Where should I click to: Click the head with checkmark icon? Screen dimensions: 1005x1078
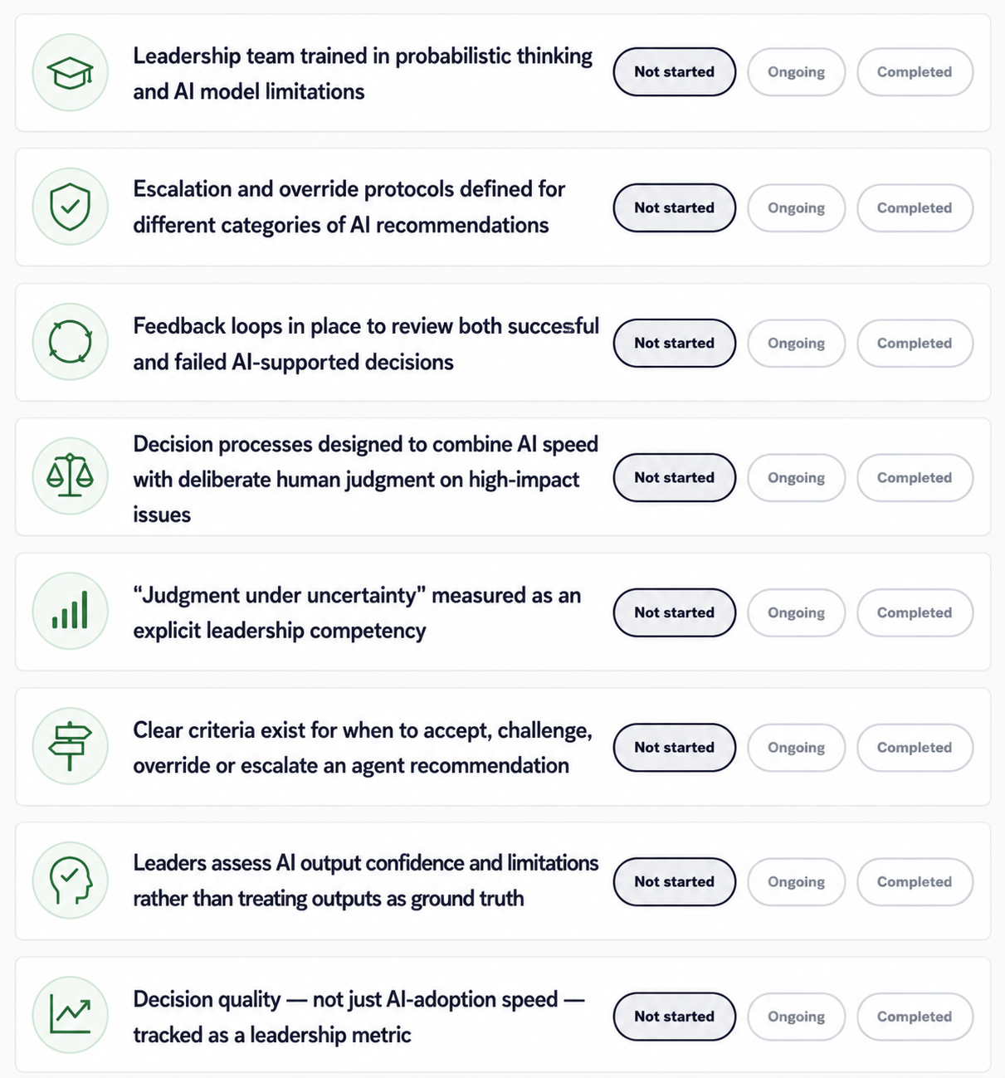[x=71, y=881]
